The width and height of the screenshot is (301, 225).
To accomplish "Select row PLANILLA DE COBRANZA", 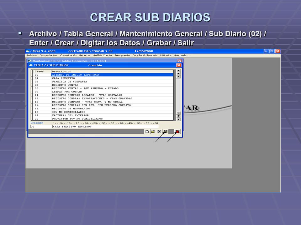I will (x=104, y=82).
